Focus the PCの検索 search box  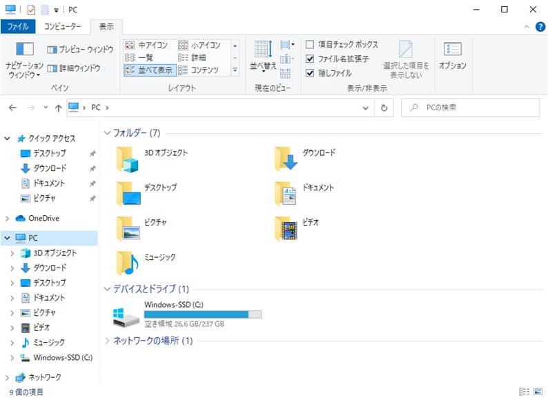[x=470, y=108]
